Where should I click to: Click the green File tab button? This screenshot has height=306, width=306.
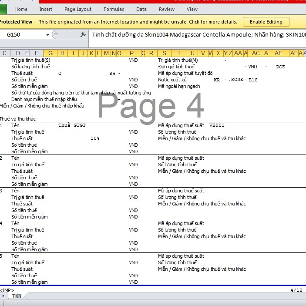[x=3, y=9]
